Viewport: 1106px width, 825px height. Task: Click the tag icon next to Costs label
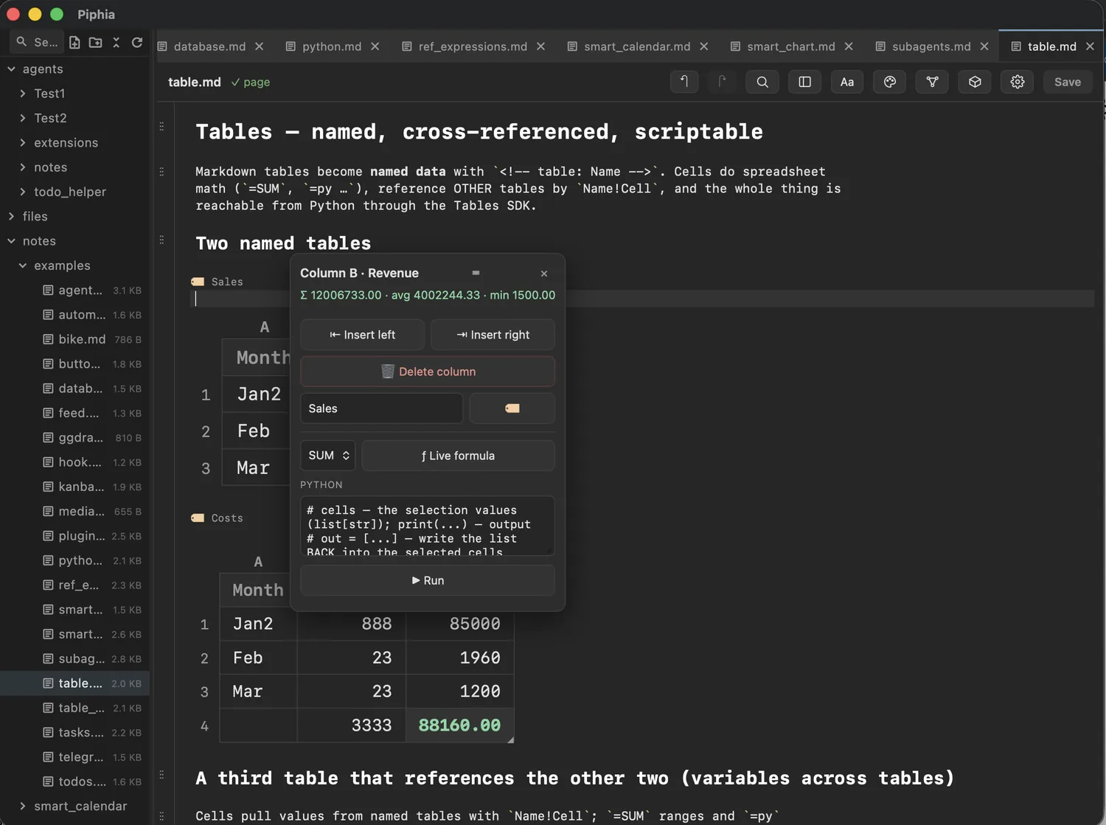click(198, 518)
